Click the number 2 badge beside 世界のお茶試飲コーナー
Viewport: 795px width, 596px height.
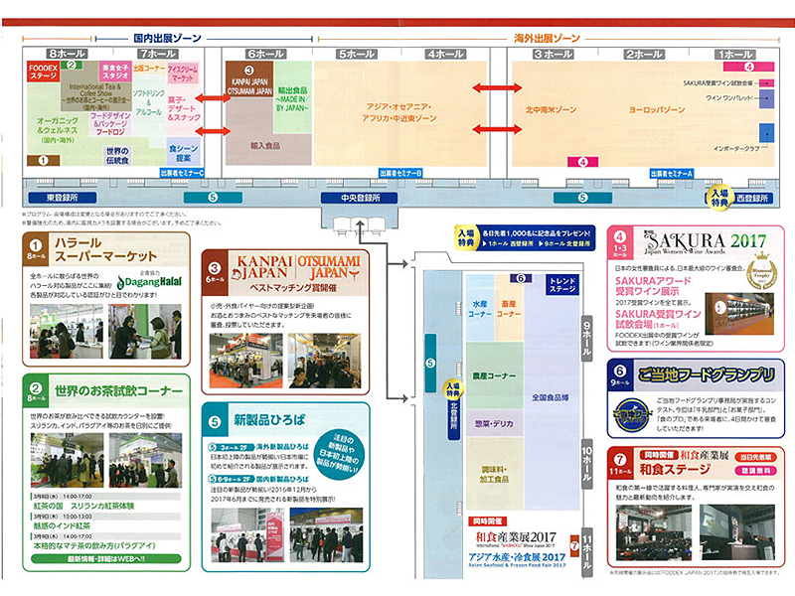coord(36,388)
